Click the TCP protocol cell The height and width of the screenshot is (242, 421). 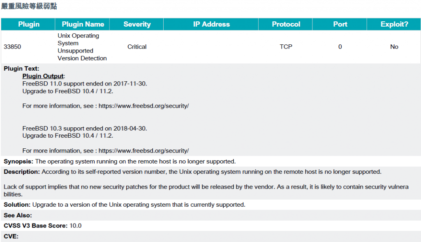point(286,47)
